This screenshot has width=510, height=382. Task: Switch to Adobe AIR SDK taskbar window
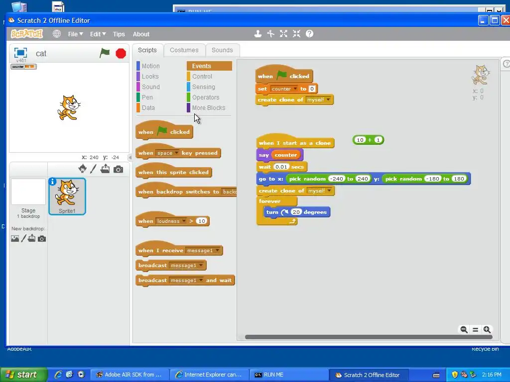pos(130,375)
